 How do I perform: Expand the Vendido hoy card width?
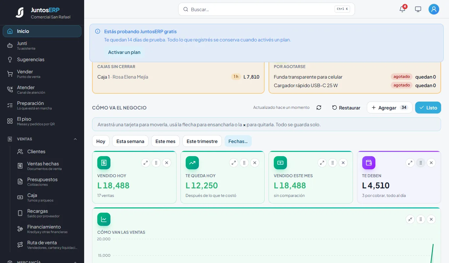(146, 163)
